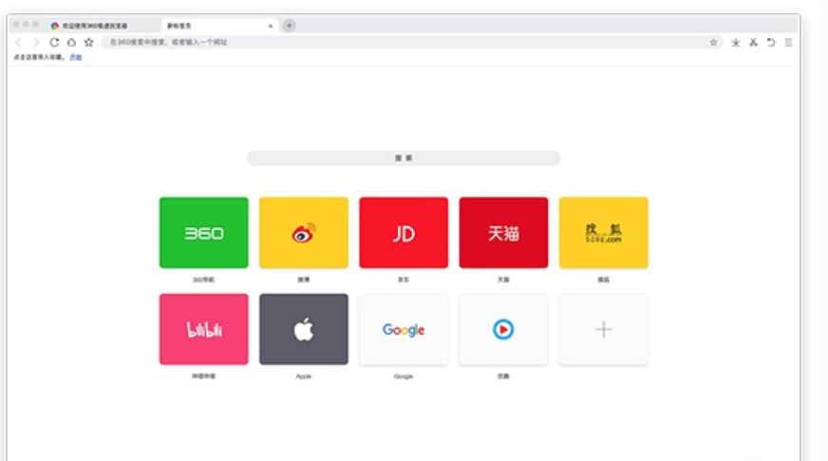The image size is (828, 461).
Task: Click the forward navigation arrow
Action: [36, 42]
